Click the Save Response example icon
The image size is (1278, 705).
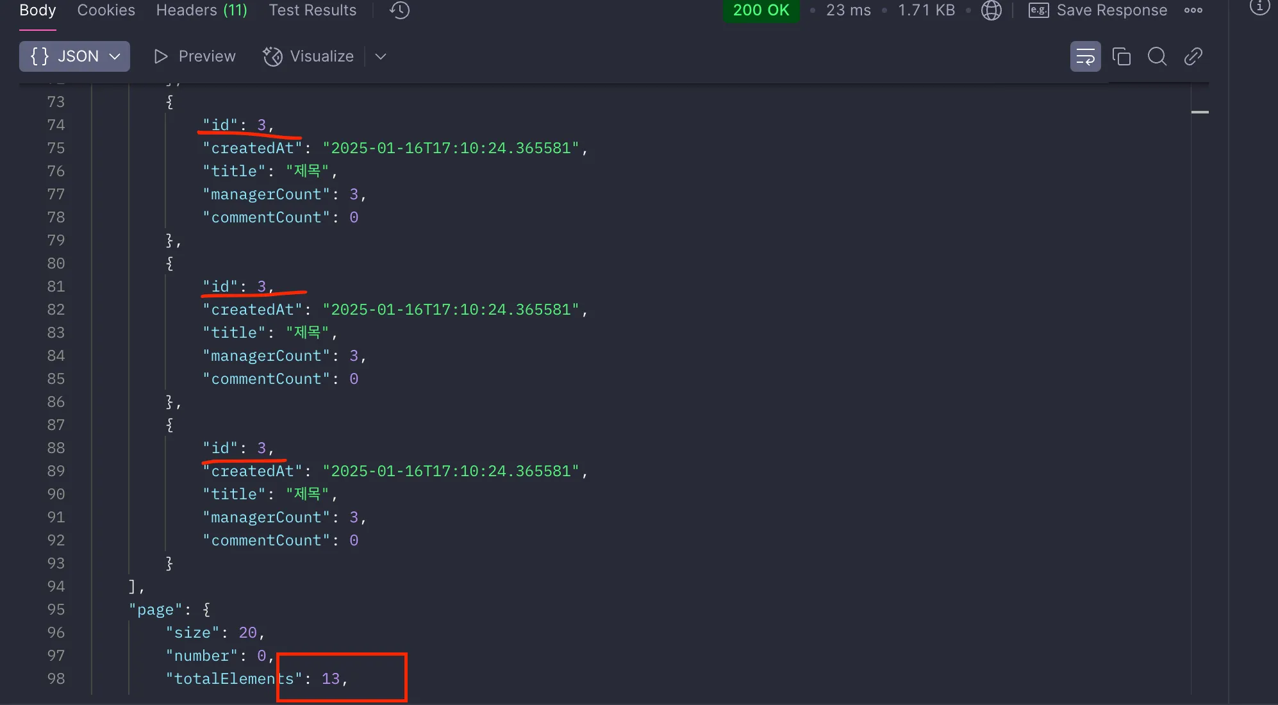1038,10
